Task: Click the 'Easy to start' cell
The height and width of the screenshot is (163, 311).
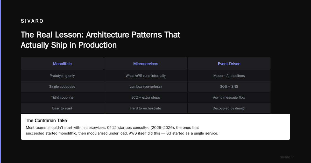Action: (62, 108)
